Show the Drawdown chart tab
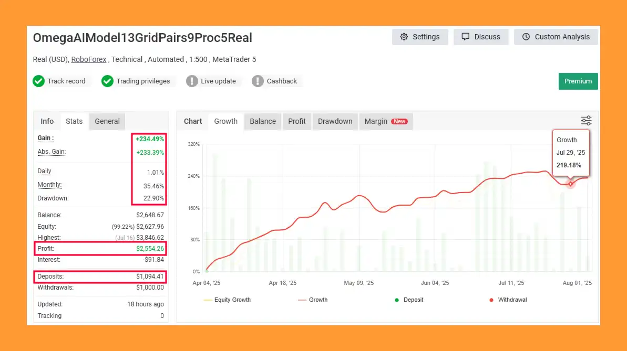 pos(335,121)
